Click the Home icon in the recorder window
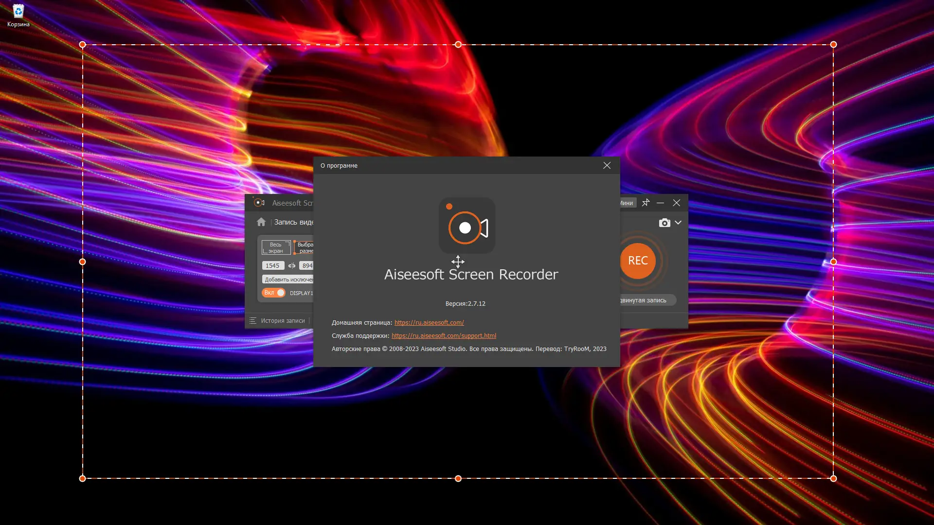The image size is (934, 525). tap(261, 222)
